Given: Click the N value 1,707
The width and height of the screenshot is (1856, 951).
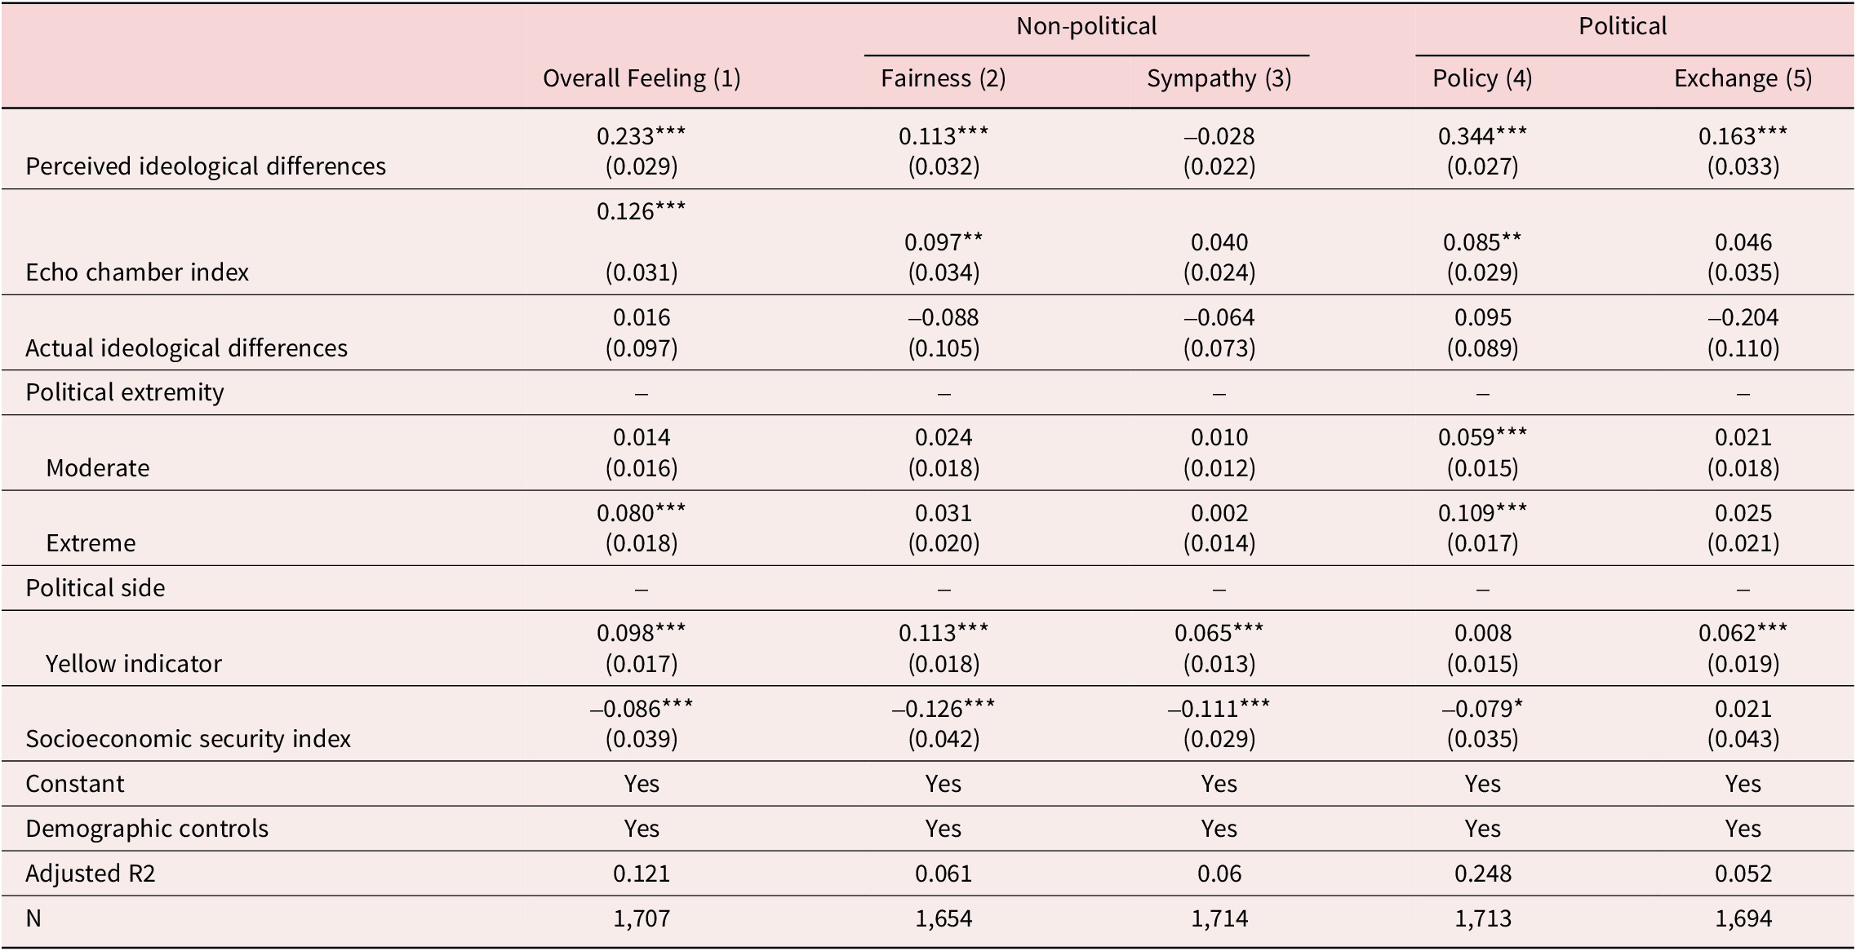Looking at the screenshot, I should point(642,918).
